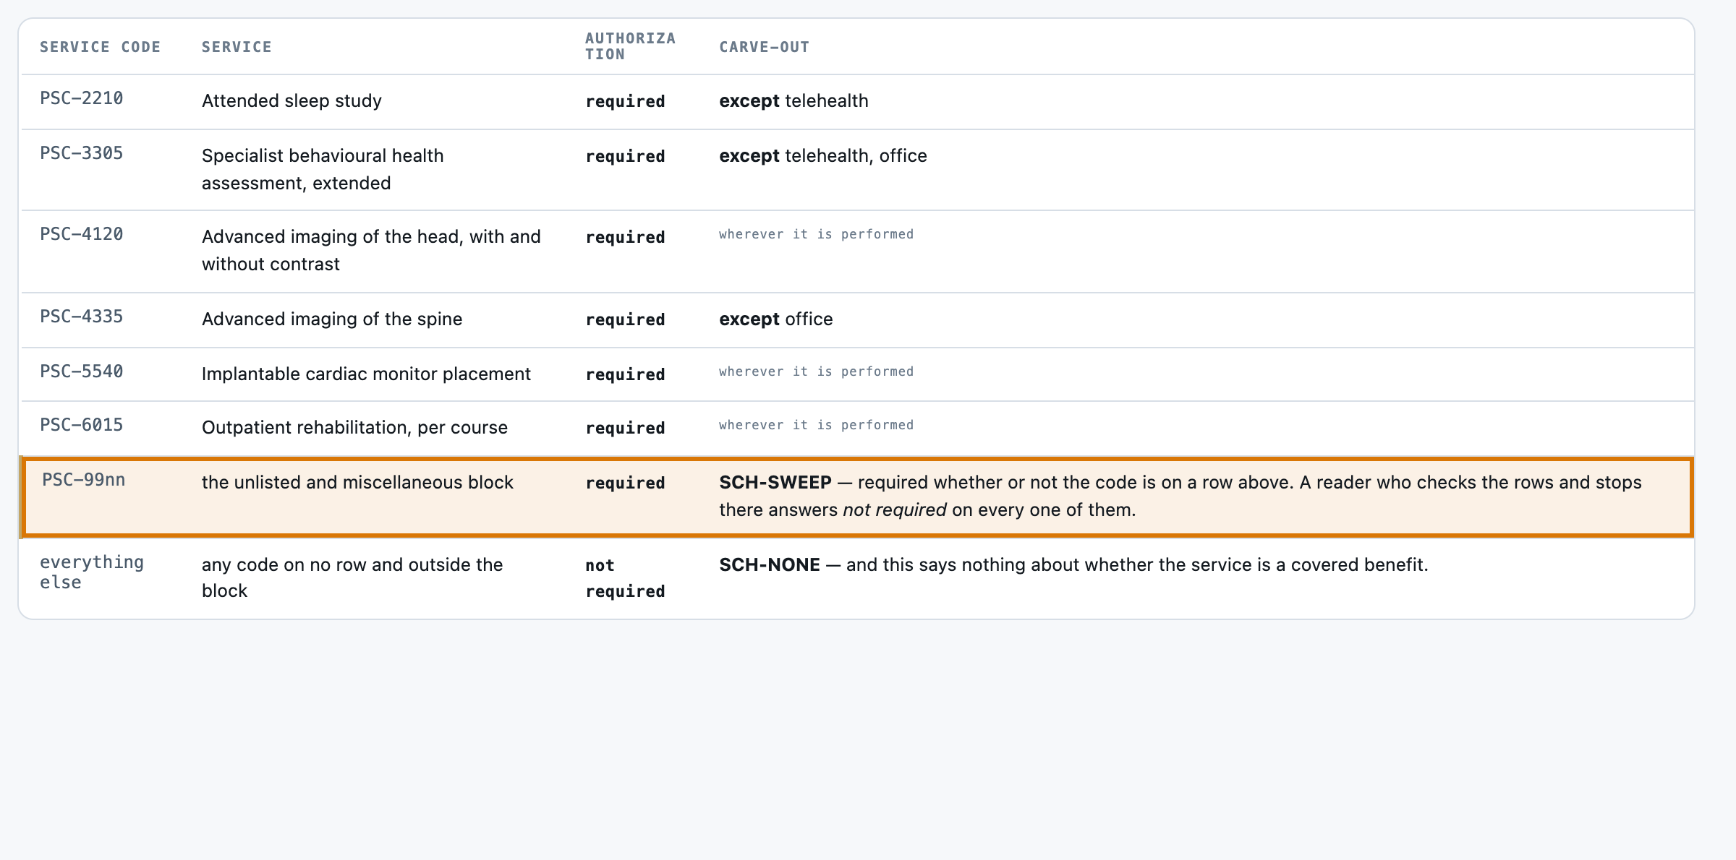
Task: Click the SERVICE CODE column header
Action: 100,47
